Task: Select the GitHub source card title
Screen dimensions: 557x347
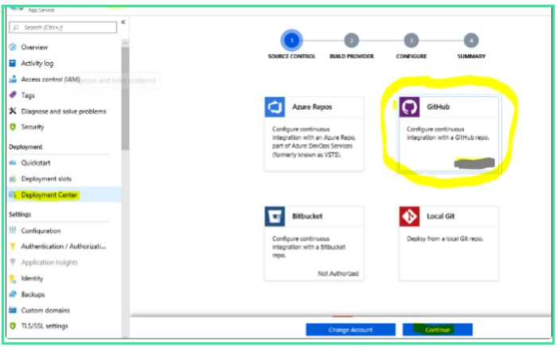Action: tap(438, 107)
